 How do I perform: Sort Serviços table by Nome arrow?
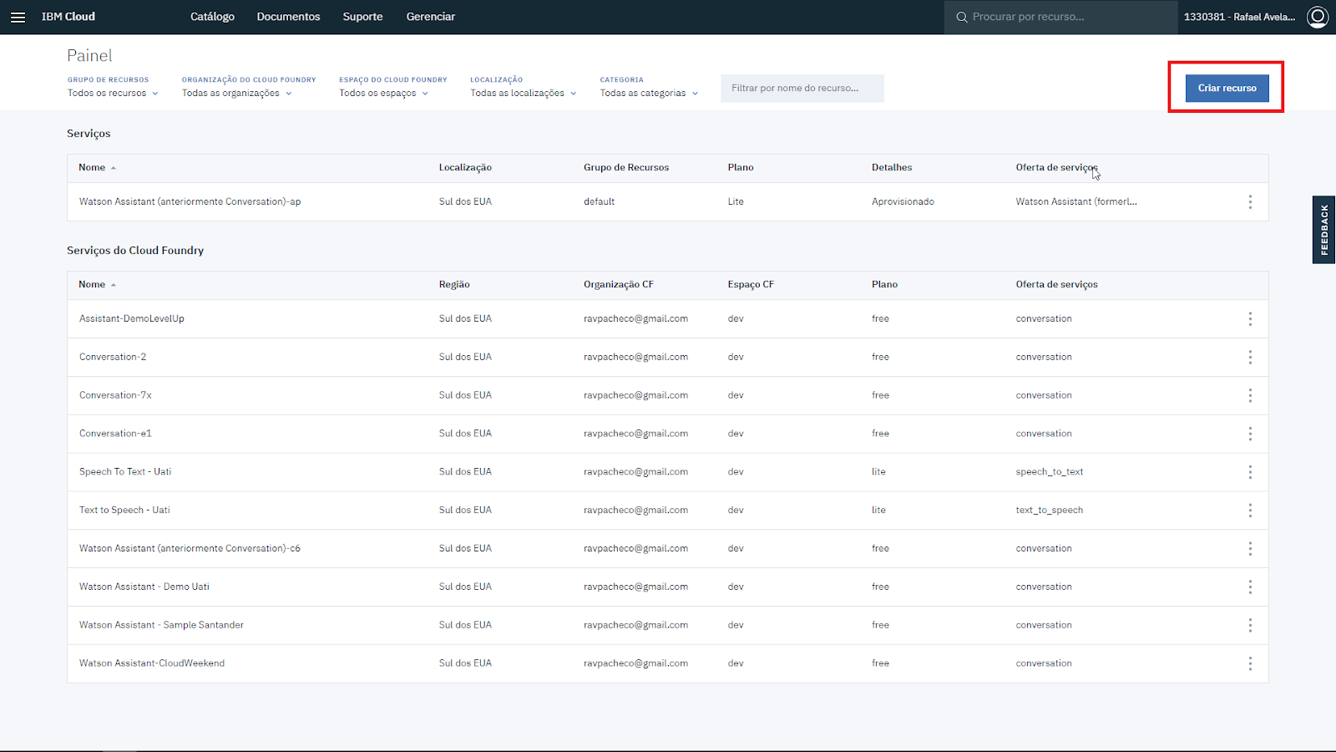pyautogui.click(x=113, y=168)
